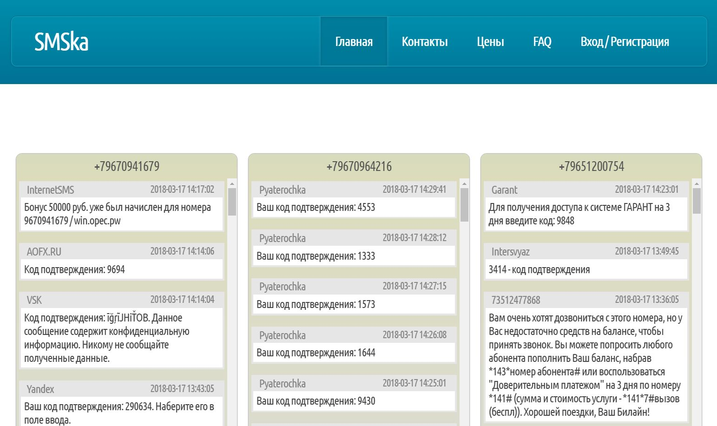Click the sender number 73512477868
This screenshot has height=426, width=717.
(516, 300)
